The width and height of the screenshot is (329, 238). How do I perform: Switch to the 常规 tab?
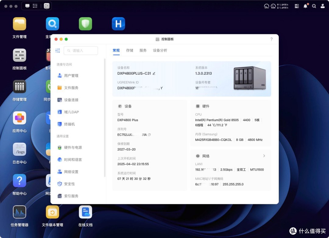point(116,50)
